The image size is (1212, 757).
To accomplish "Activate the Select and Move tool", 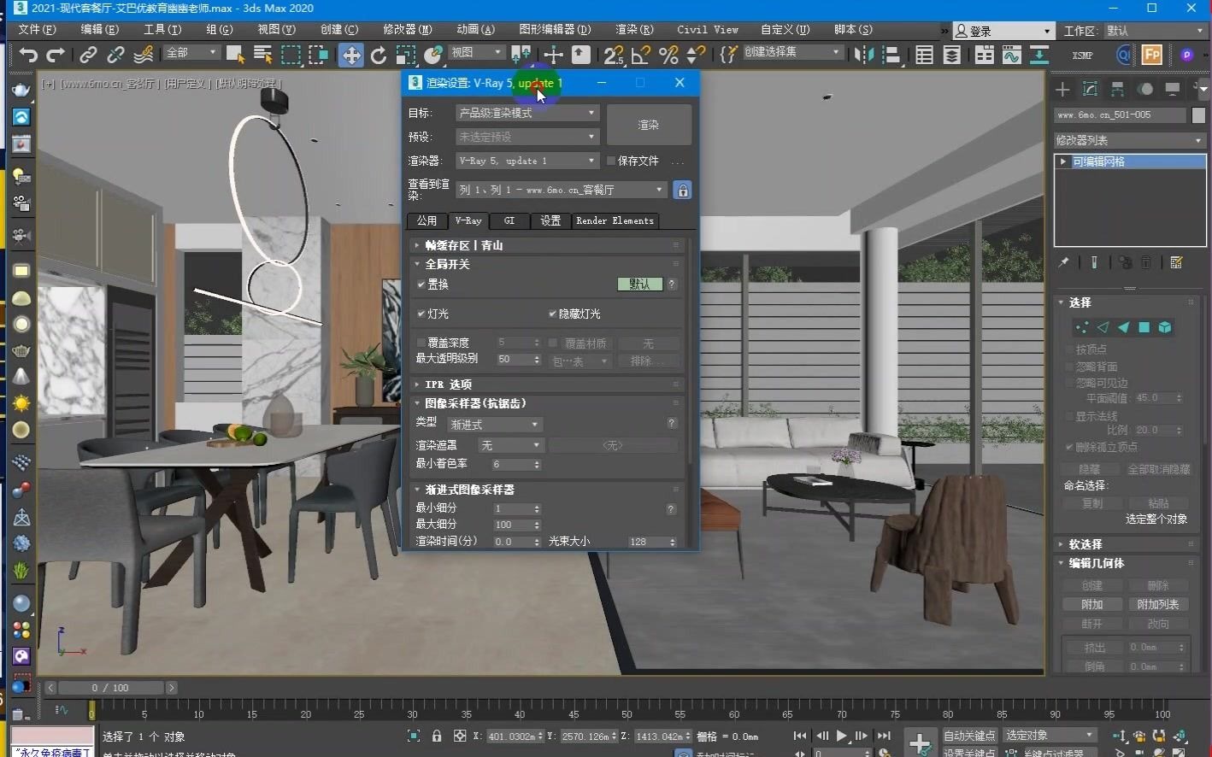I will [x=351, y=55].
